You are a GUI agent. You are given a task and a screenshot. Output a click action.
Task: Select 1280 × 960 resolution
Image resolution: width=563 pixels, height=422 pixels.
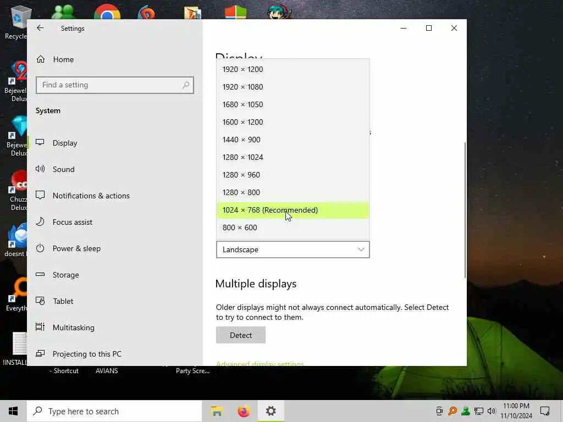[x=292, y=175]
